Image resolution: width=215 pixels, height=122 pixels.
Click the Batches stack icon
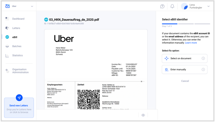pos(7,46)
